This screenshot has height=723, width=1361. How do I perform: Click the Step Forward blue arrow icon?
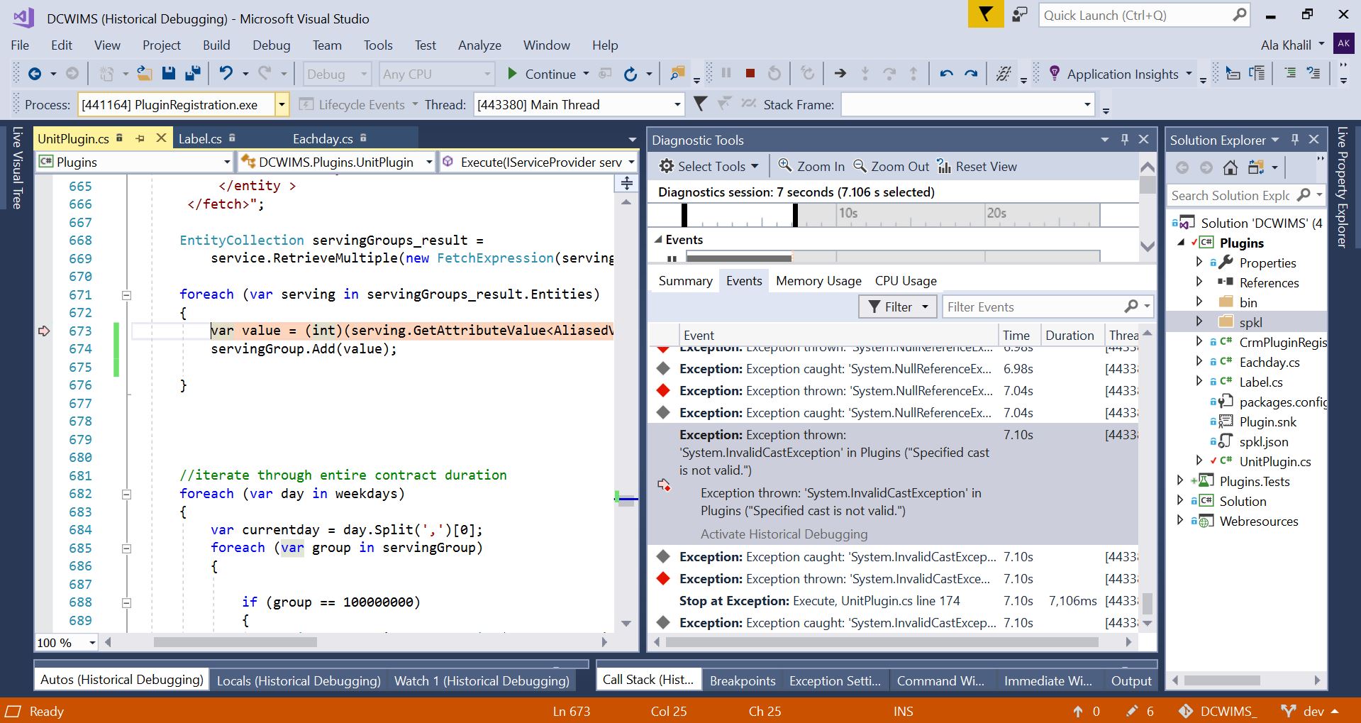[x=971, y=73]
